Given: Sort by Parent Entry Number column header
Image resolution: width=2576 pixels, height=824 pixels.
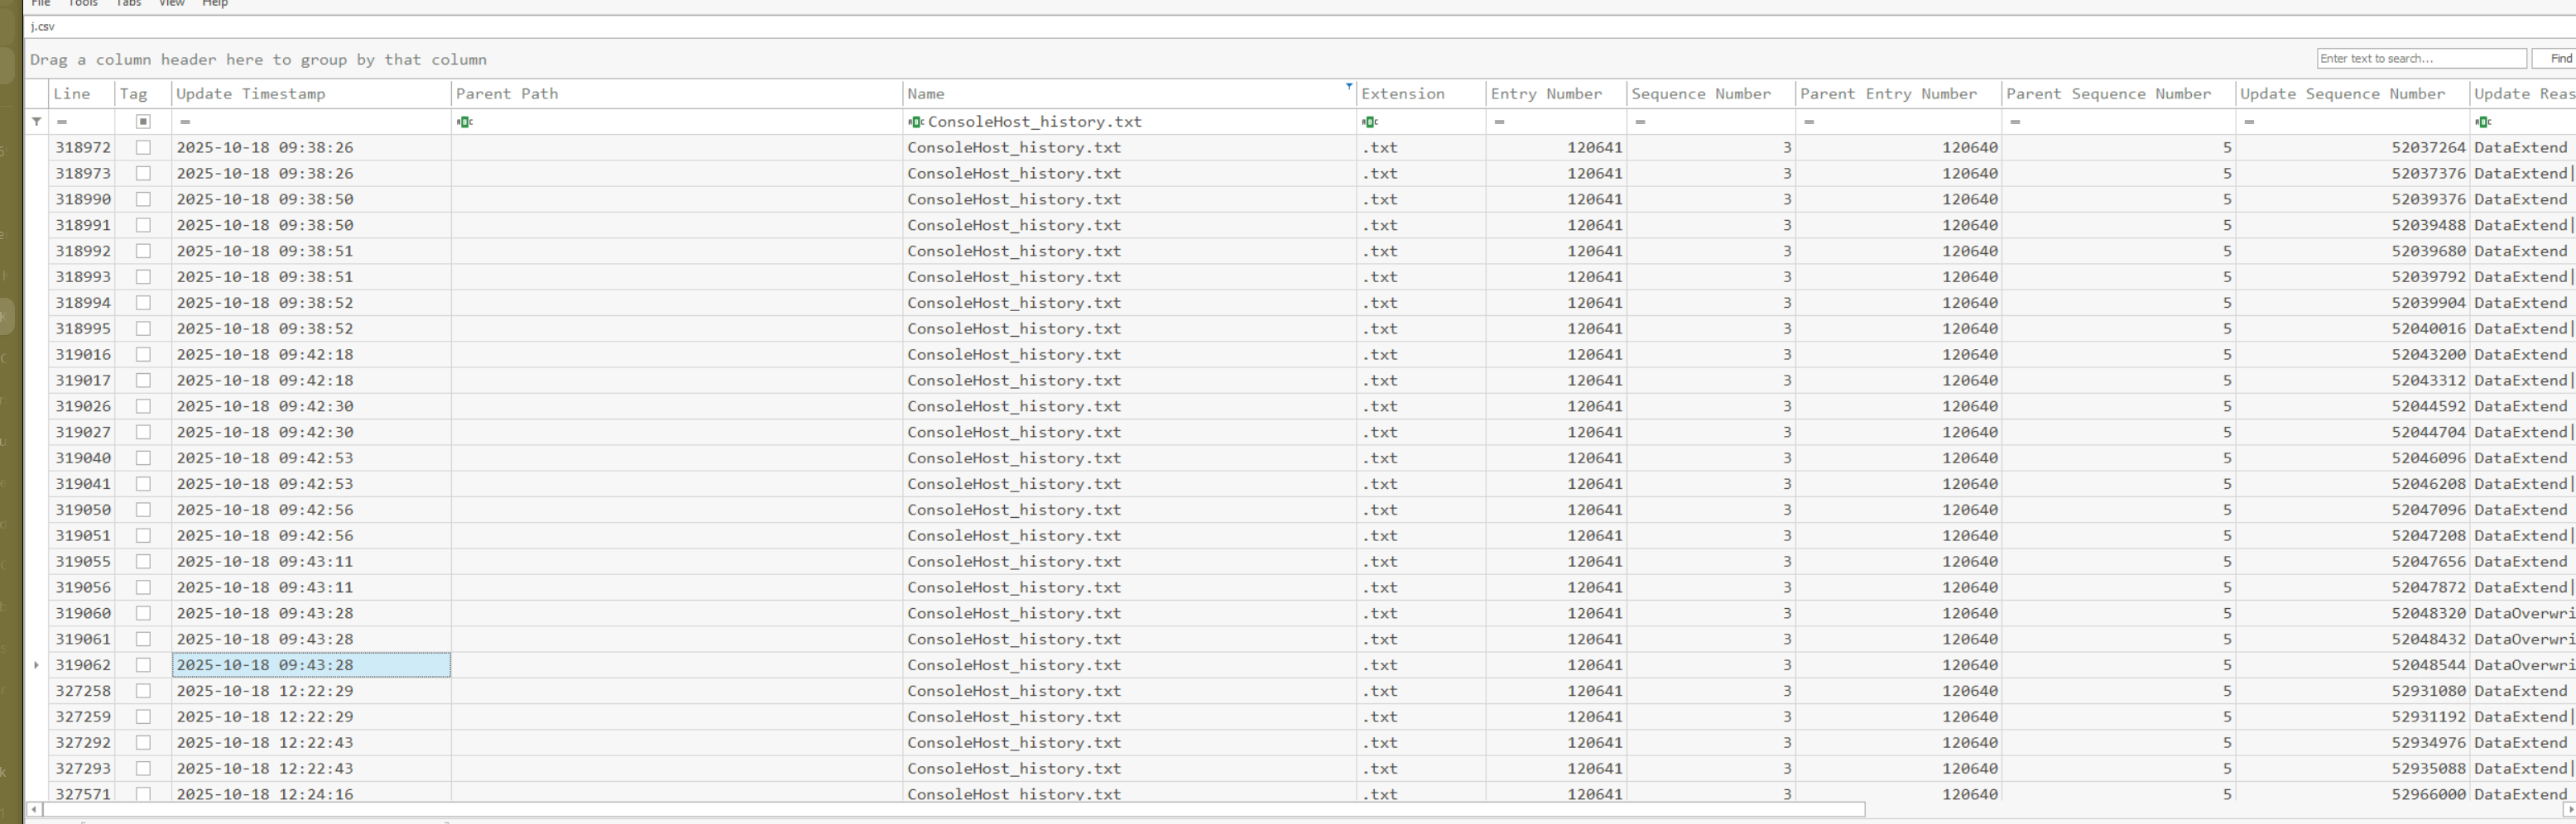Looking at the screenshot, I should tap(1898, 94).
